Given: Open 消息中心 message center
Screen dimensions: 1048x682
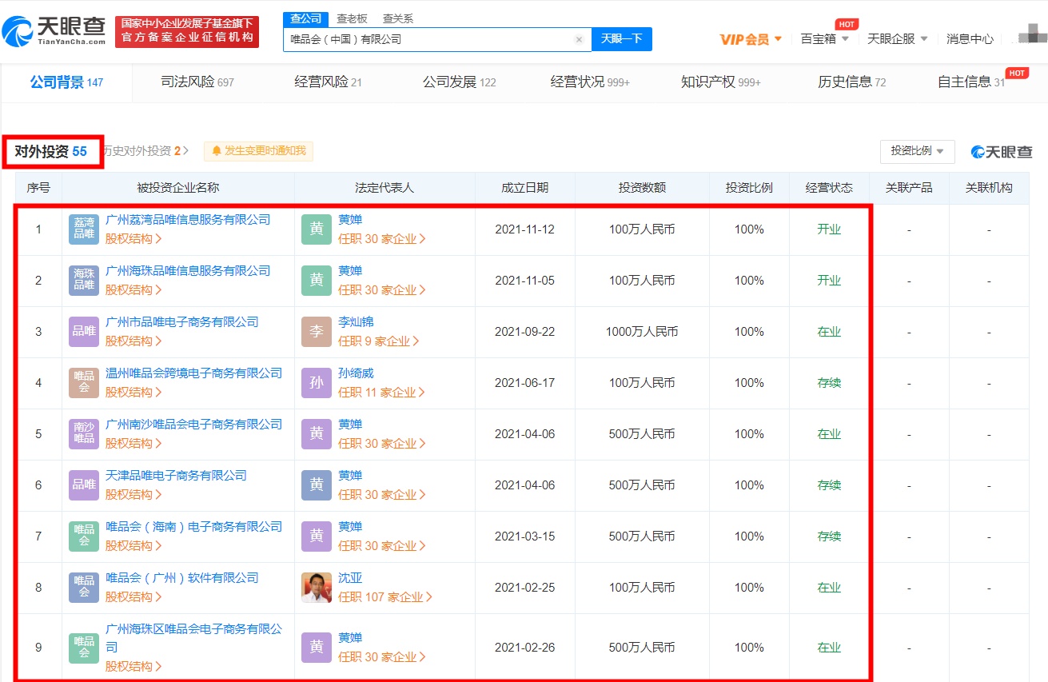Looking at the screenshot, I should [970, 38].
